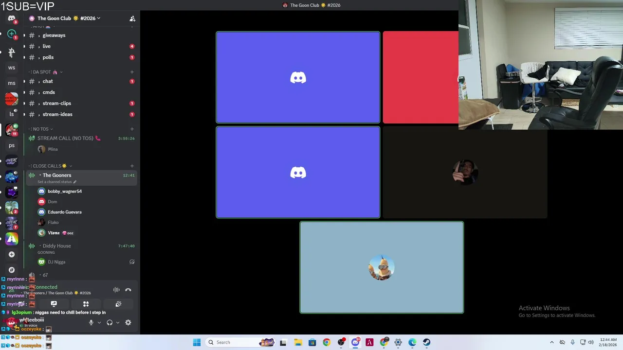Open the 'ps' server in sidebar
623x350 pixels.
(12, 145)
